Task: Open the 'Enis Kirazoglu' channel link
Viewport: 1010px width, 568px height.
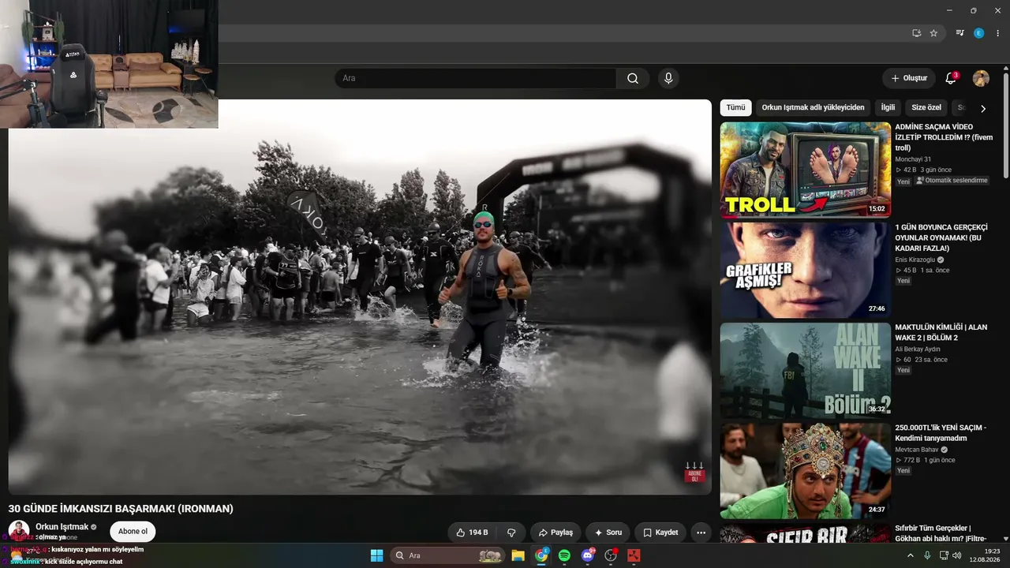Action: click(x=915, y=260)
